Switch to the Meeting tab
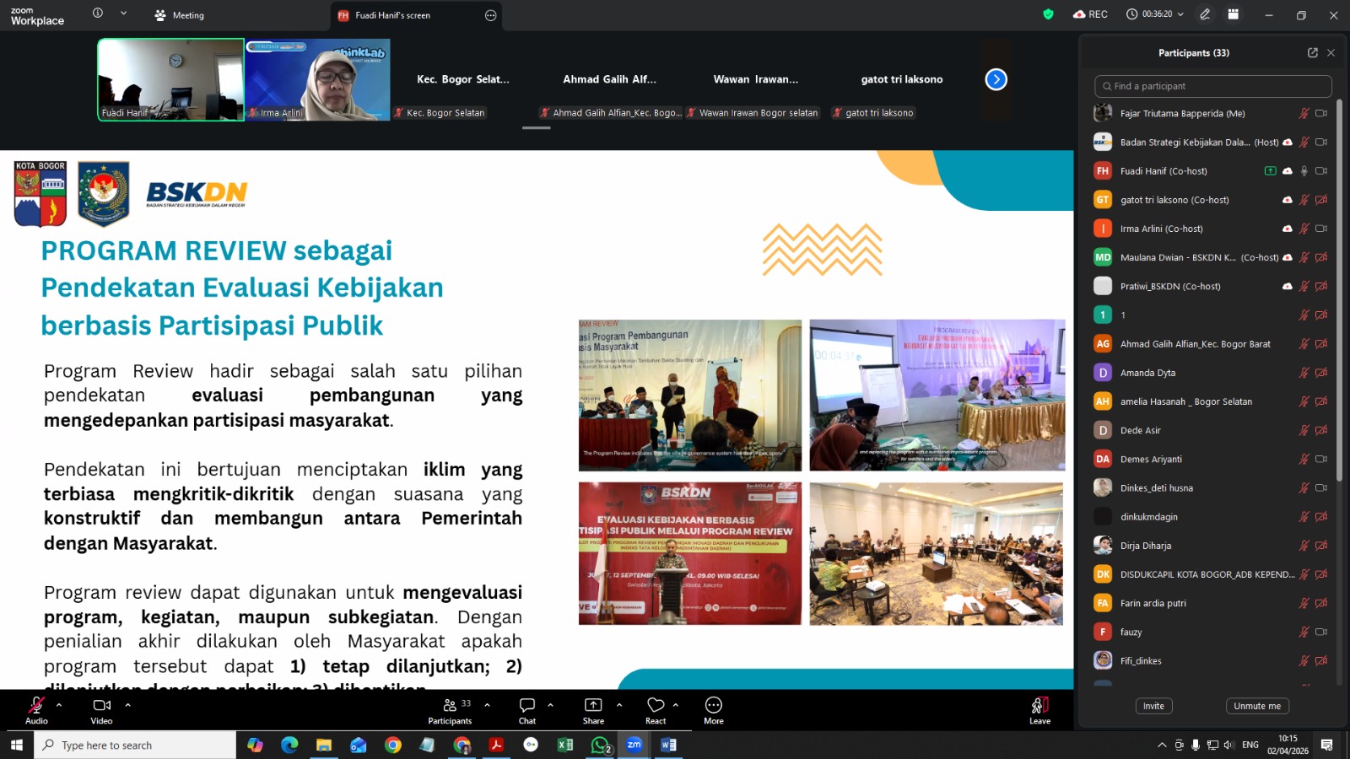Image resolution: width=1350 pixels, height=759 pixels. point(180,15)
